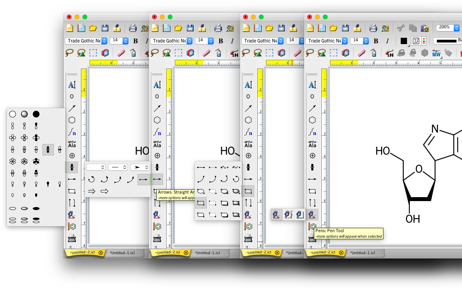Toggle Italic in the front window
Viewport: 462px width, 290px height.
pos(387,41)
